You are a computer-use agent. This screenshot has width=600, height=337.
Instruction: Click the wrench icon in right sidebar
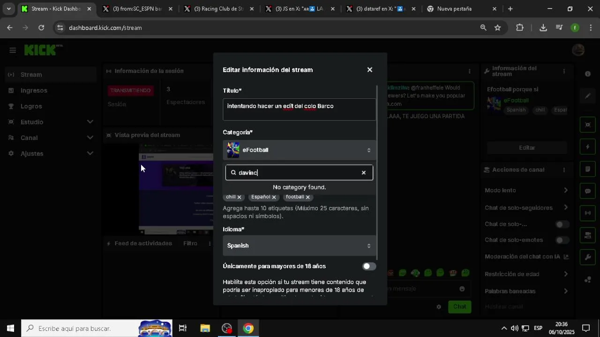[x=588, y=257]
